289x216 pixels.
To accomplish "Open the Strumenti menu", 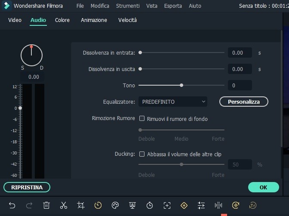I will coord(128,6).
